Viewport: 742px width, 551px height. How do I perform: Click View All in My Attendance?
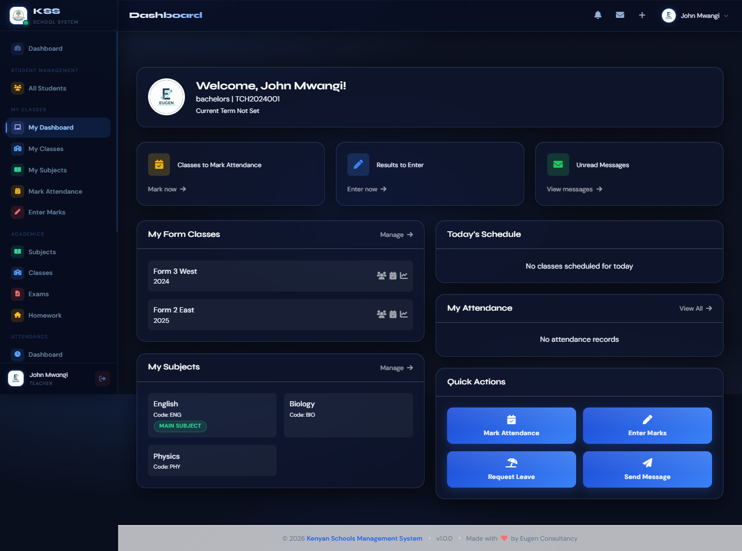pos(695,308)
